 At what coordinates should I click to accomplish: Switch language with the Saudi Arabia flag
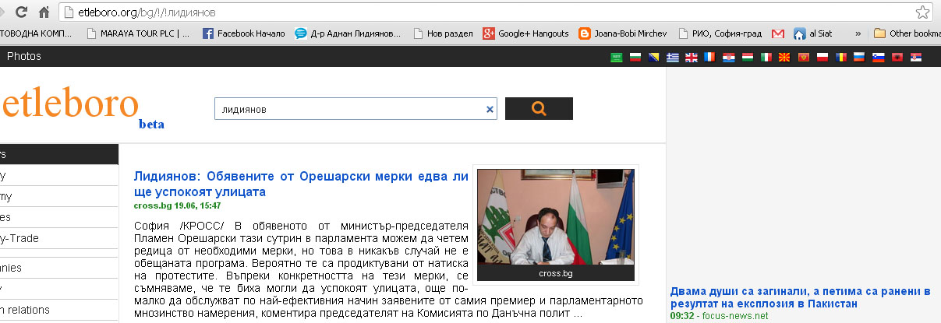click(x=616, y=58)
